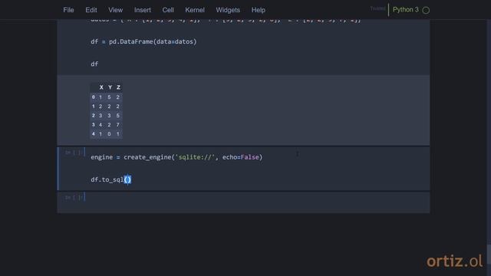This screenshot has width=491, height=276.
Task: Click the 'sqlite://' string literal
Action: [195, 157]
